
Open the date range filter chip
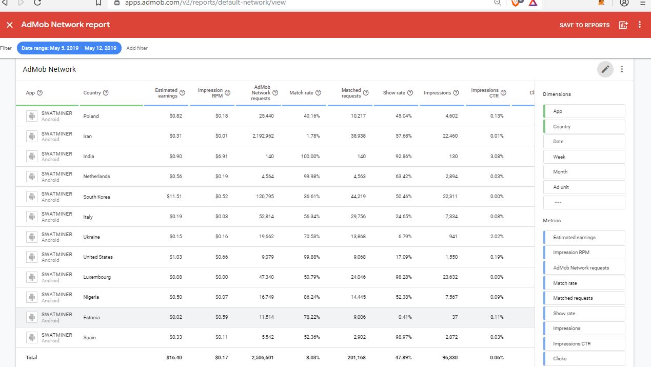click(69, 48)
